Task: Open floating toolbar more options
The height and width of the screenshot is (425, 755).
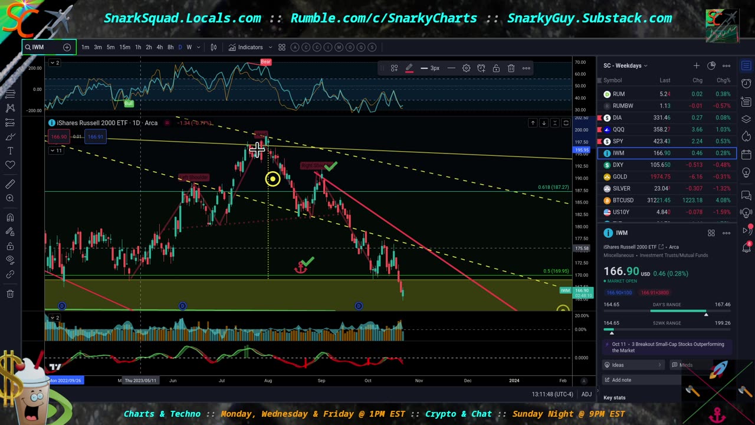Action: coord(526,68)
